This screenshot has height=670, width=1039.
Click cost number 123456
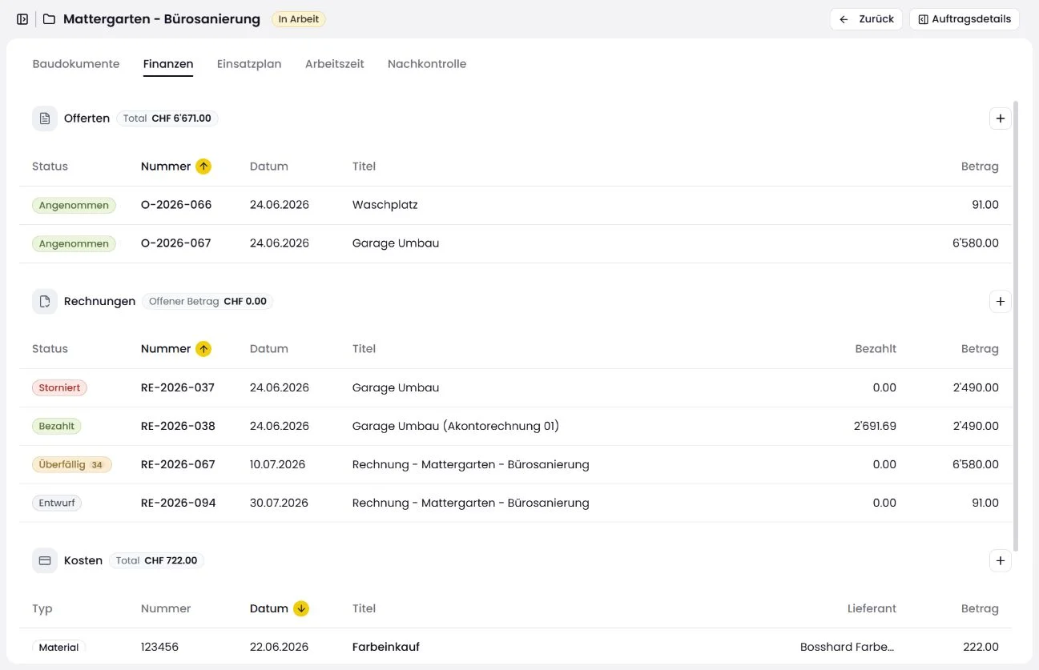(x=159, y=647)
